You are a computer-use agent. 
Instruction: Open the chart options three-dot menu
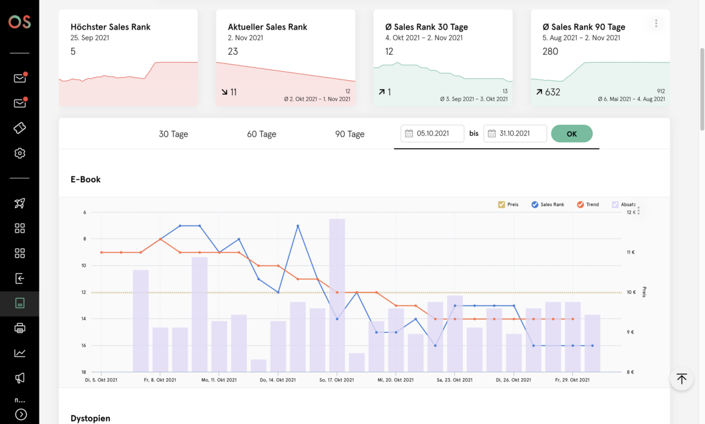[x=638, y=210]
